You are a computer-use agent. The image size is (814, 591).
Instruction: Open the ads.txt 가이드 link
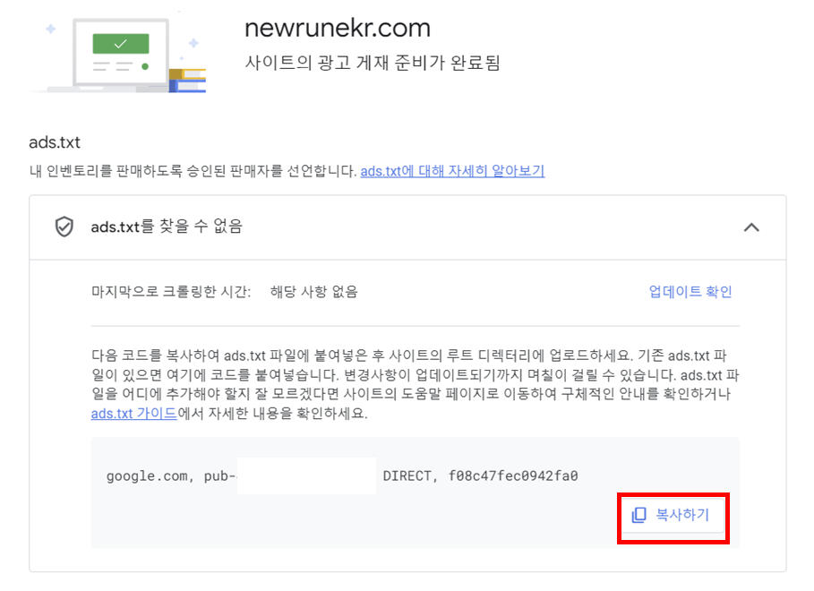click(134, 414)
